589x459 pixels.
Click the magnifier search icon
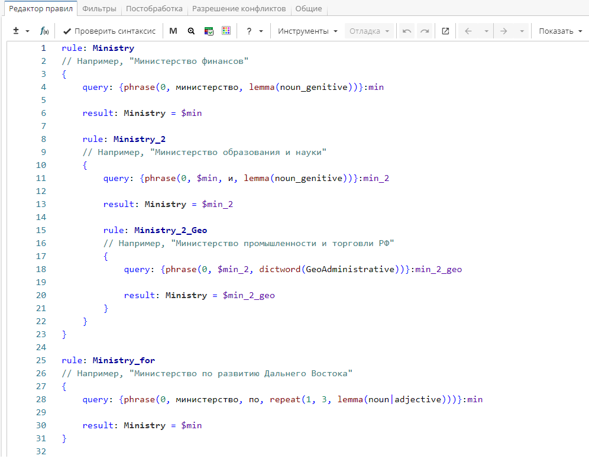pyautogui.click(x=191, y=31)
